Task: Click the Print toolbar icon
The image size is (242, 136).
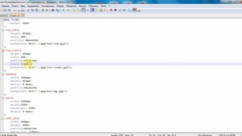Action: 23,10
